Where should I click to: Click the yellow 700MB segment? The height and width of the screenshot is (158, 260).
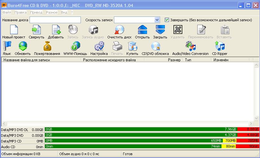click(230, 141)
